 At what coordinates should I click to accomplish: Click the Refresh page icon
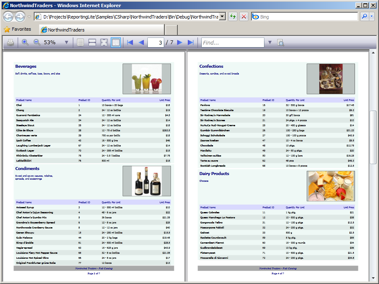(233, 16)
